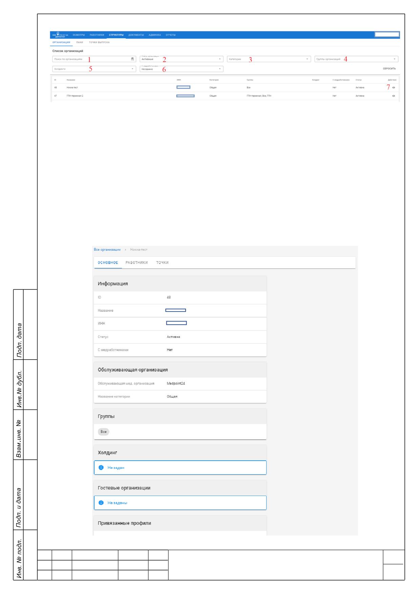
Task: Select the Работники tab in organization card
Action: pyautogui.click(x=136, y=263)
